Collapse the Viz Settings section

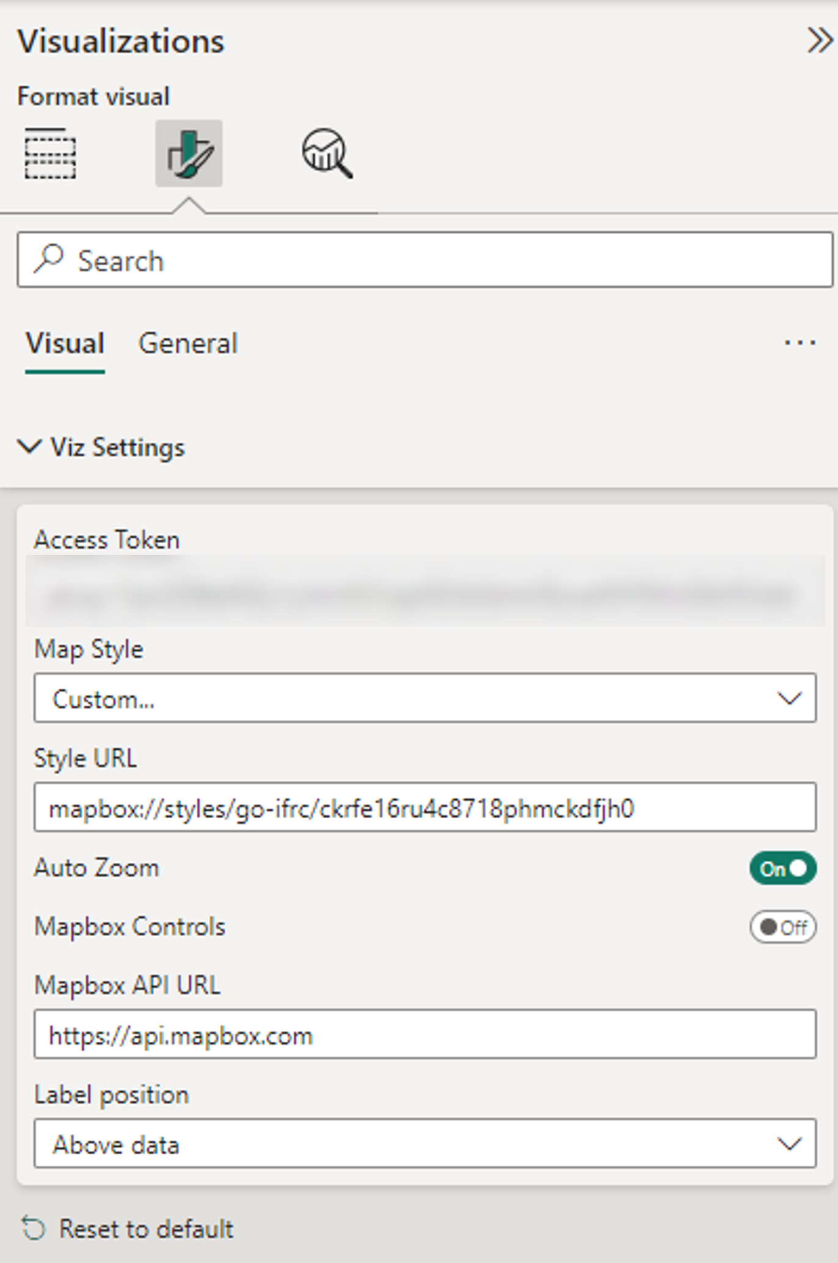[30, 447]
